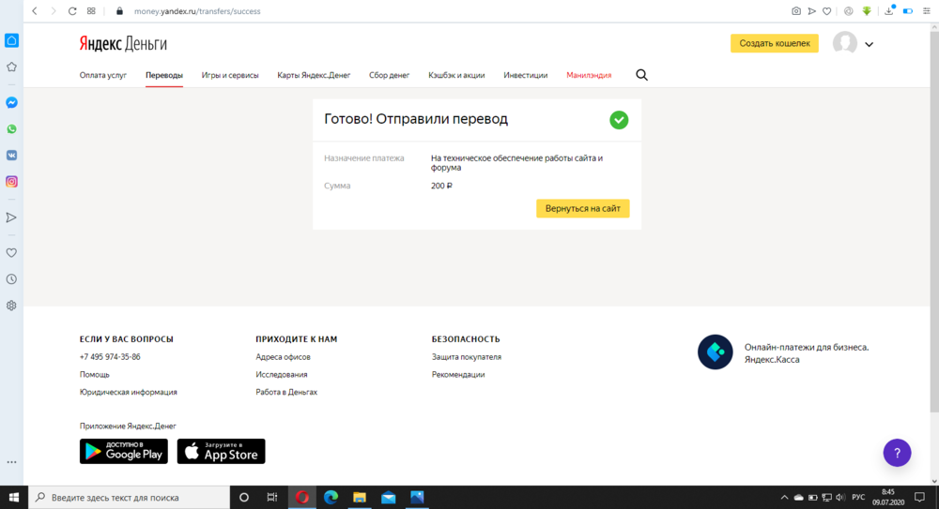Open the Оплата услуг menu item
The width and height of the screenshot is (939, 509).
click(103, 75)
